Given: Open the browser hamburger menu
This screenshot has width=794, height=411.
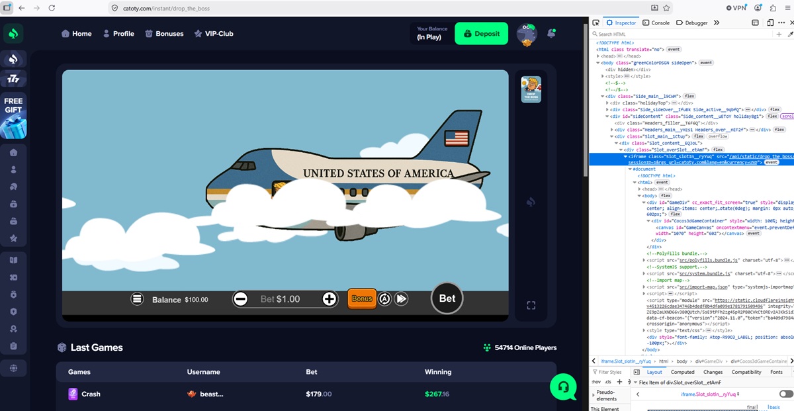Looking at the screenshot, I should (x=787, y=8).
